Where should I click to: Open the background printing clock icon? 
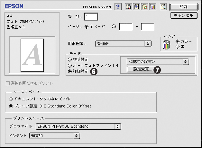(x=144, y=7)
